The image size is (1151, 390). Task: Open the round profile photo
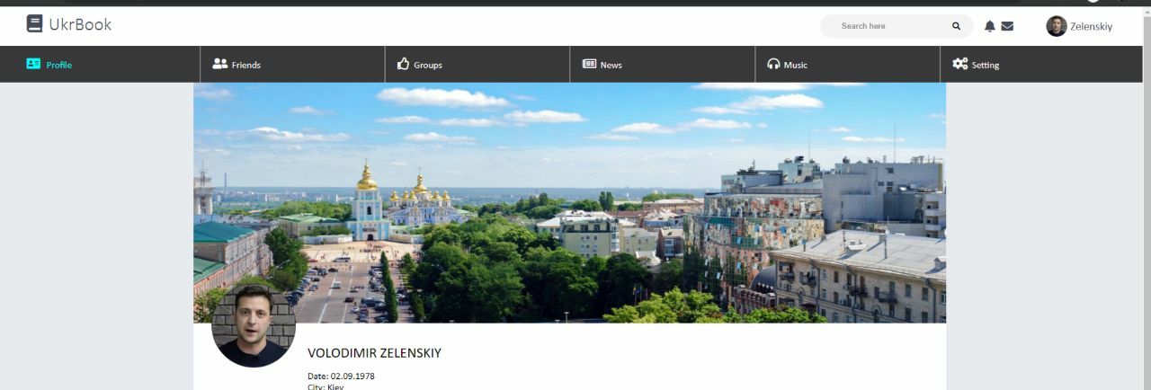point(254,325)
